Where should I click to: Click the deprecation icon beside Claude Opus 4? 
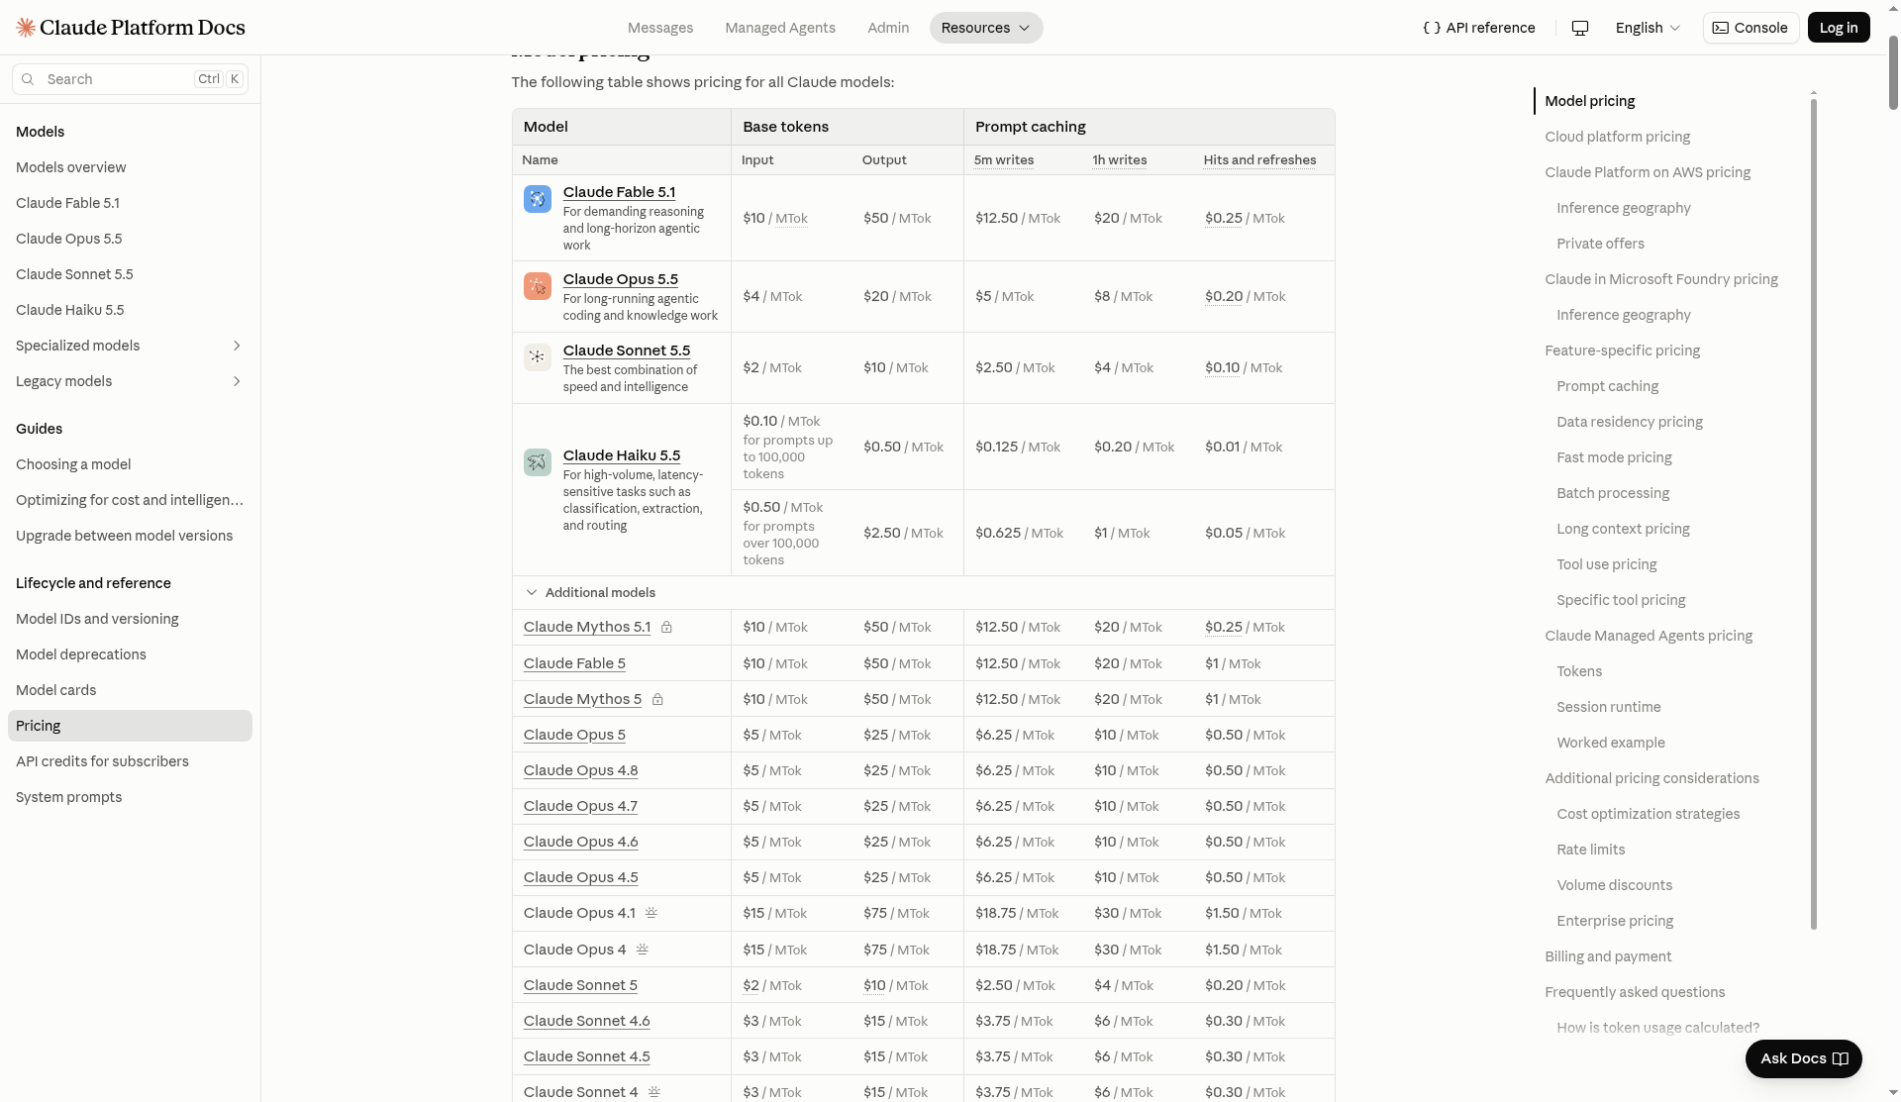643,950
